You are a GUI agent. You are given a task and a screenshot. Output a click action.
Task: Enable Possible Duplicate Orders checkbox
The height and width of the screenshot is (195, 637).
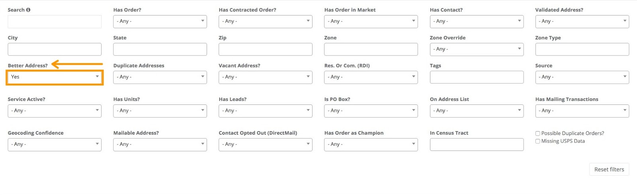coord(538,133)
